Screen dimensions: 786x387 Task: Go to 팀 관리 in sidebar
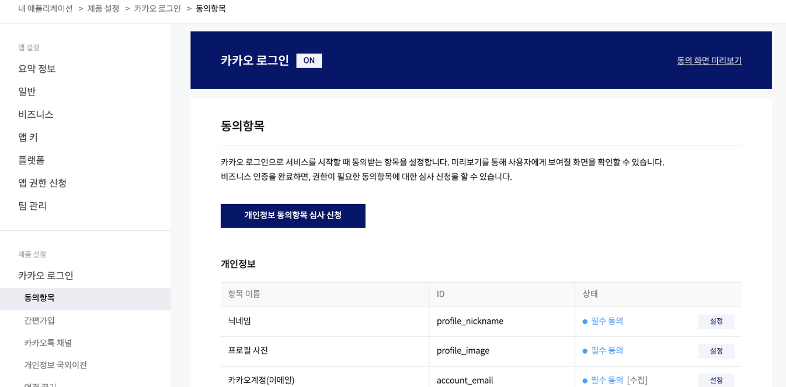point(33,206)
